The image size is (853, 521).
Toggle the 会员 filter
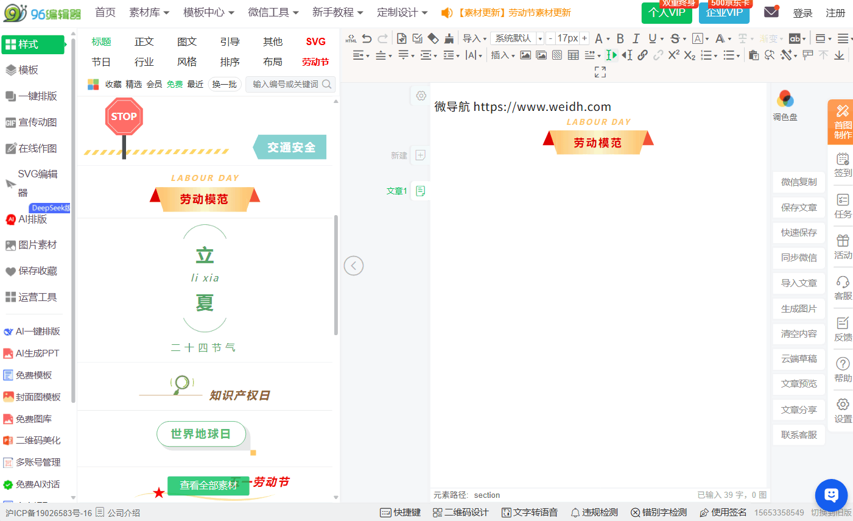(155, 84)
